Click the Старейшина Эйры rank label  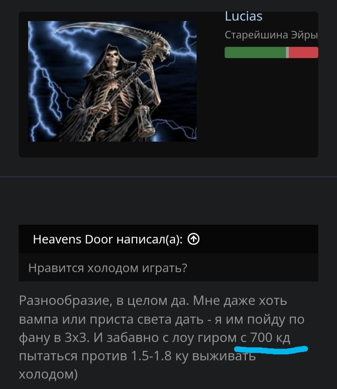(x=271, y=35)
